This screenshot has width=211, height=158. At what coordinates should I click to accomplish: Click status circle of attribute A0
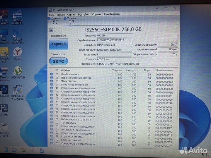(x=52, y=88)
